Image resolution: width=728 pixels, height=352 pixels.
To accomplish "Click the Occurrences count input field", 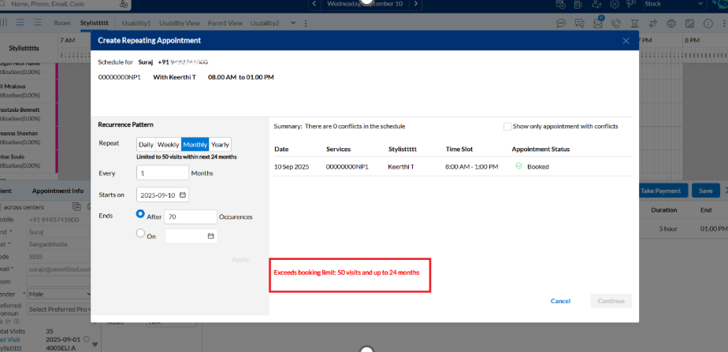I will click(x=190, y=216).
